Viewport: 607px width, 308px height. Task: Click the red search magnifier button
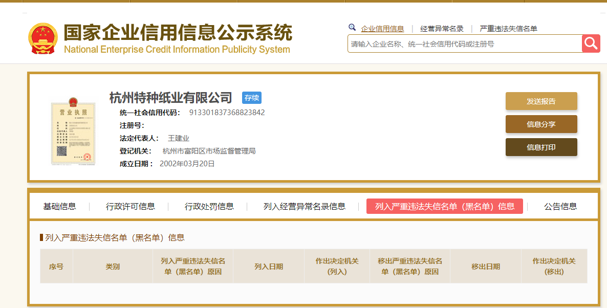point(591,43)
